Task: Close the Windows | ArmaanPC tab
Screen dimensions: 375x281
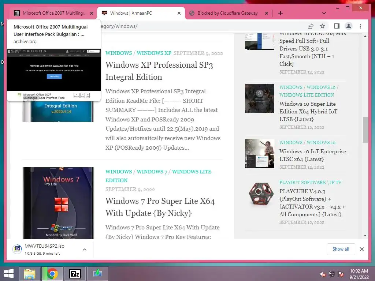Action: pos(179,13)
